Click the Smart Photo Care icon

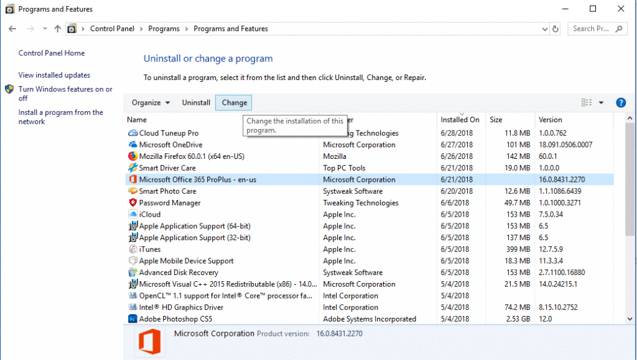[x=133, y=191]
